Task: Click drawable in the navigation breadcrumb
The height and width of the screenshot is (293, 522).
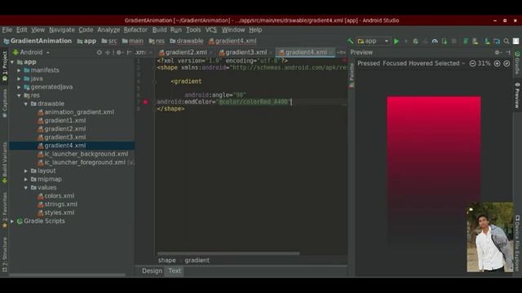Action: (x=187, y=42)
